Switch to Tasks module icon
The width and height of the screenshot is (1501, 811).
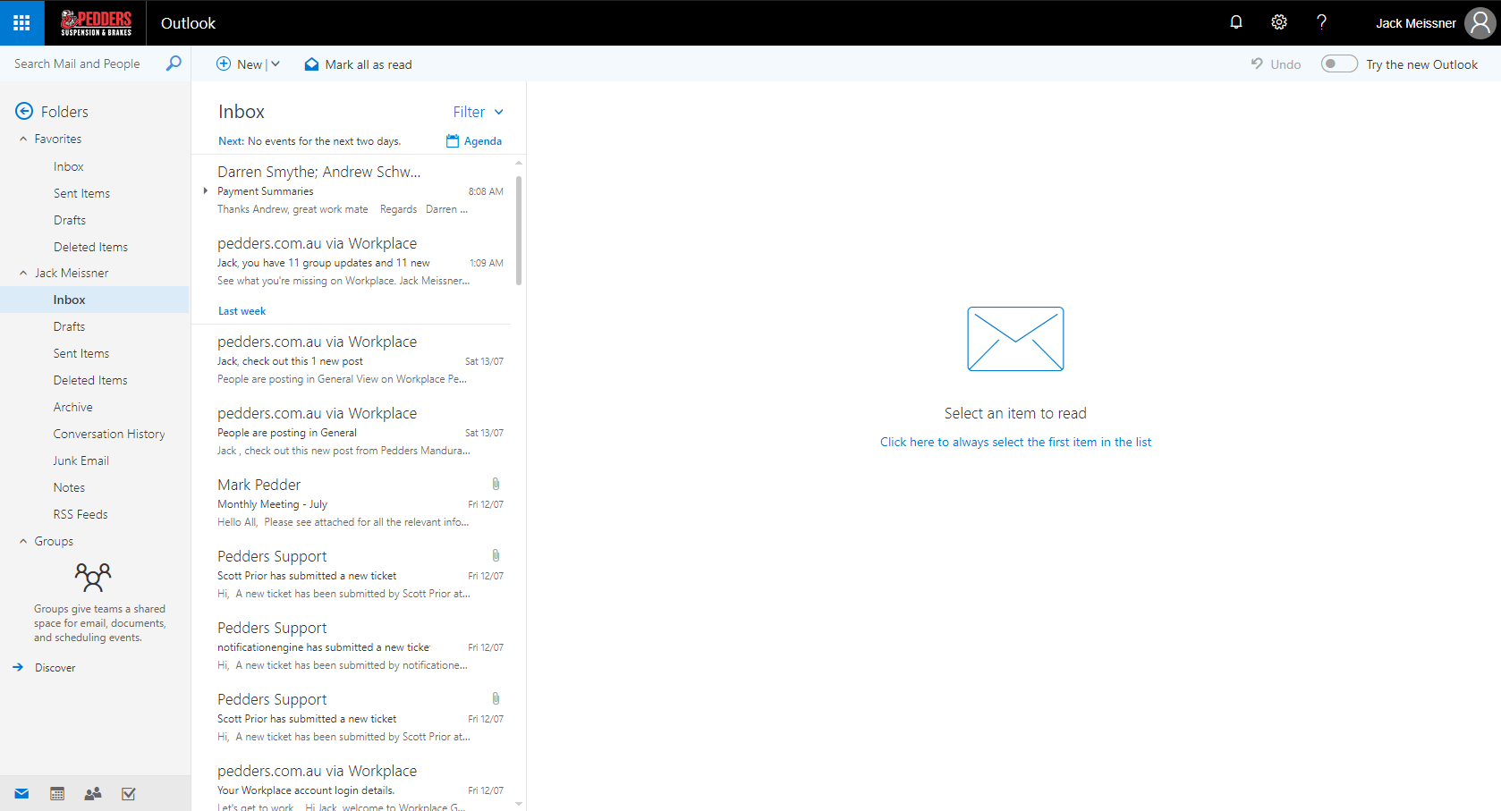(129, 794)
